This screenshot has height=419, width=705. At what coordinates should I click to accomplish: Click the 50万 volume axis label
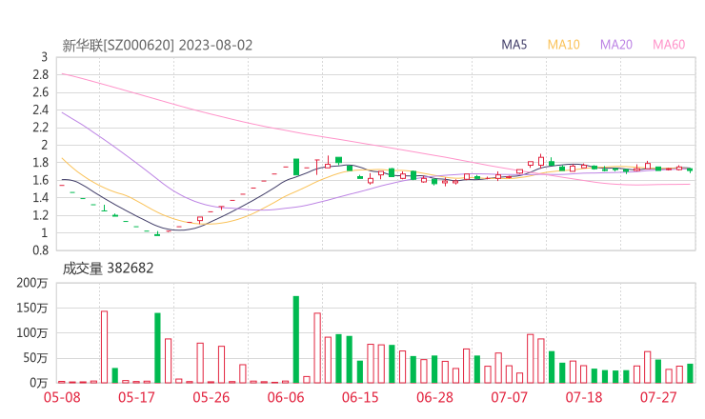[x=35, y=358]
